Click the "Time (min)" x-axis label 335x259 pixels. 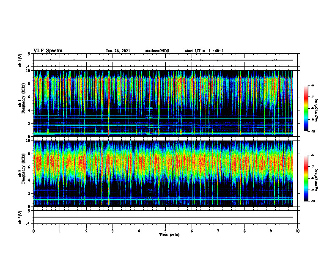pyautogui.click(x=169, y=235)
